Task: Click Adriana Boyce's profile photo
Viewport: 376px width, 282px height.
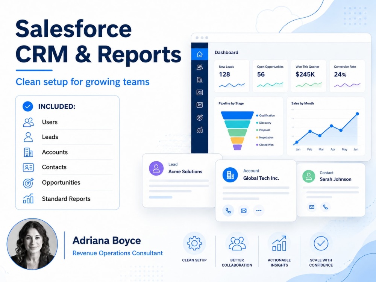Action: [x=32, y=244]
